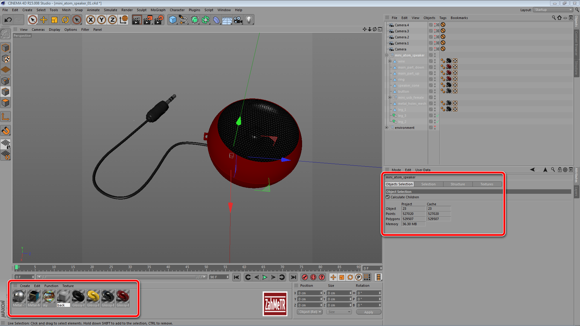This screenshot has width=580, height=326.
Task: Click the Apply button
Action: (x=369, y=312)
